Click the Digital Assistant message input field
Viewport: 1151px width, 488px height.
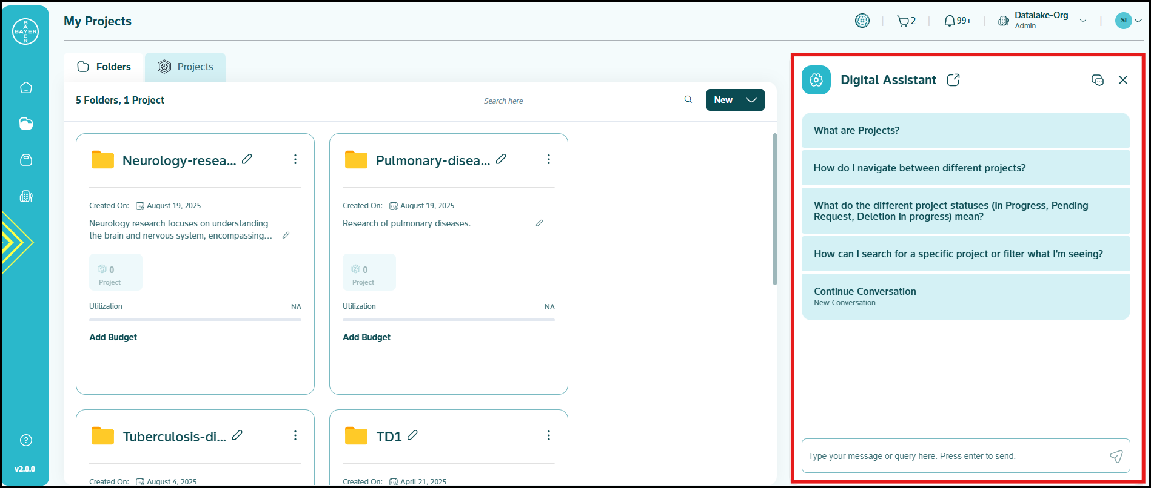[x=953, y=456]
